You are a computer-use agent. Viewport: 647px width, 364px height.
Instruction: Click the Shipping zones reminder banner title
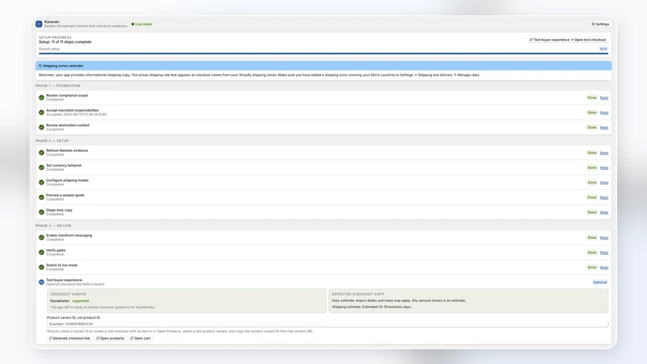[x=63, y=66]
